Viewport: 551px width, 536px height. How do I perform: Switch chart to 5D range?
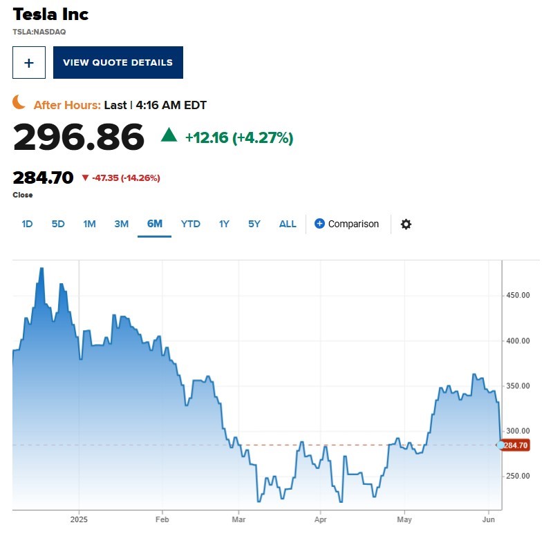(x=58, y=224)
